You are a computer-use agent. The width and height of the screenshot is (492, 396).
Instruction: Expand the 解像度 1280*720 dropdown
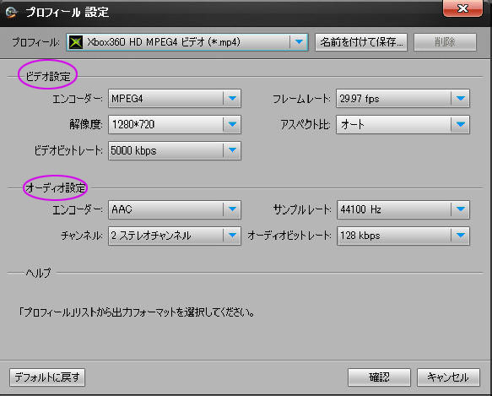[232, 125]
